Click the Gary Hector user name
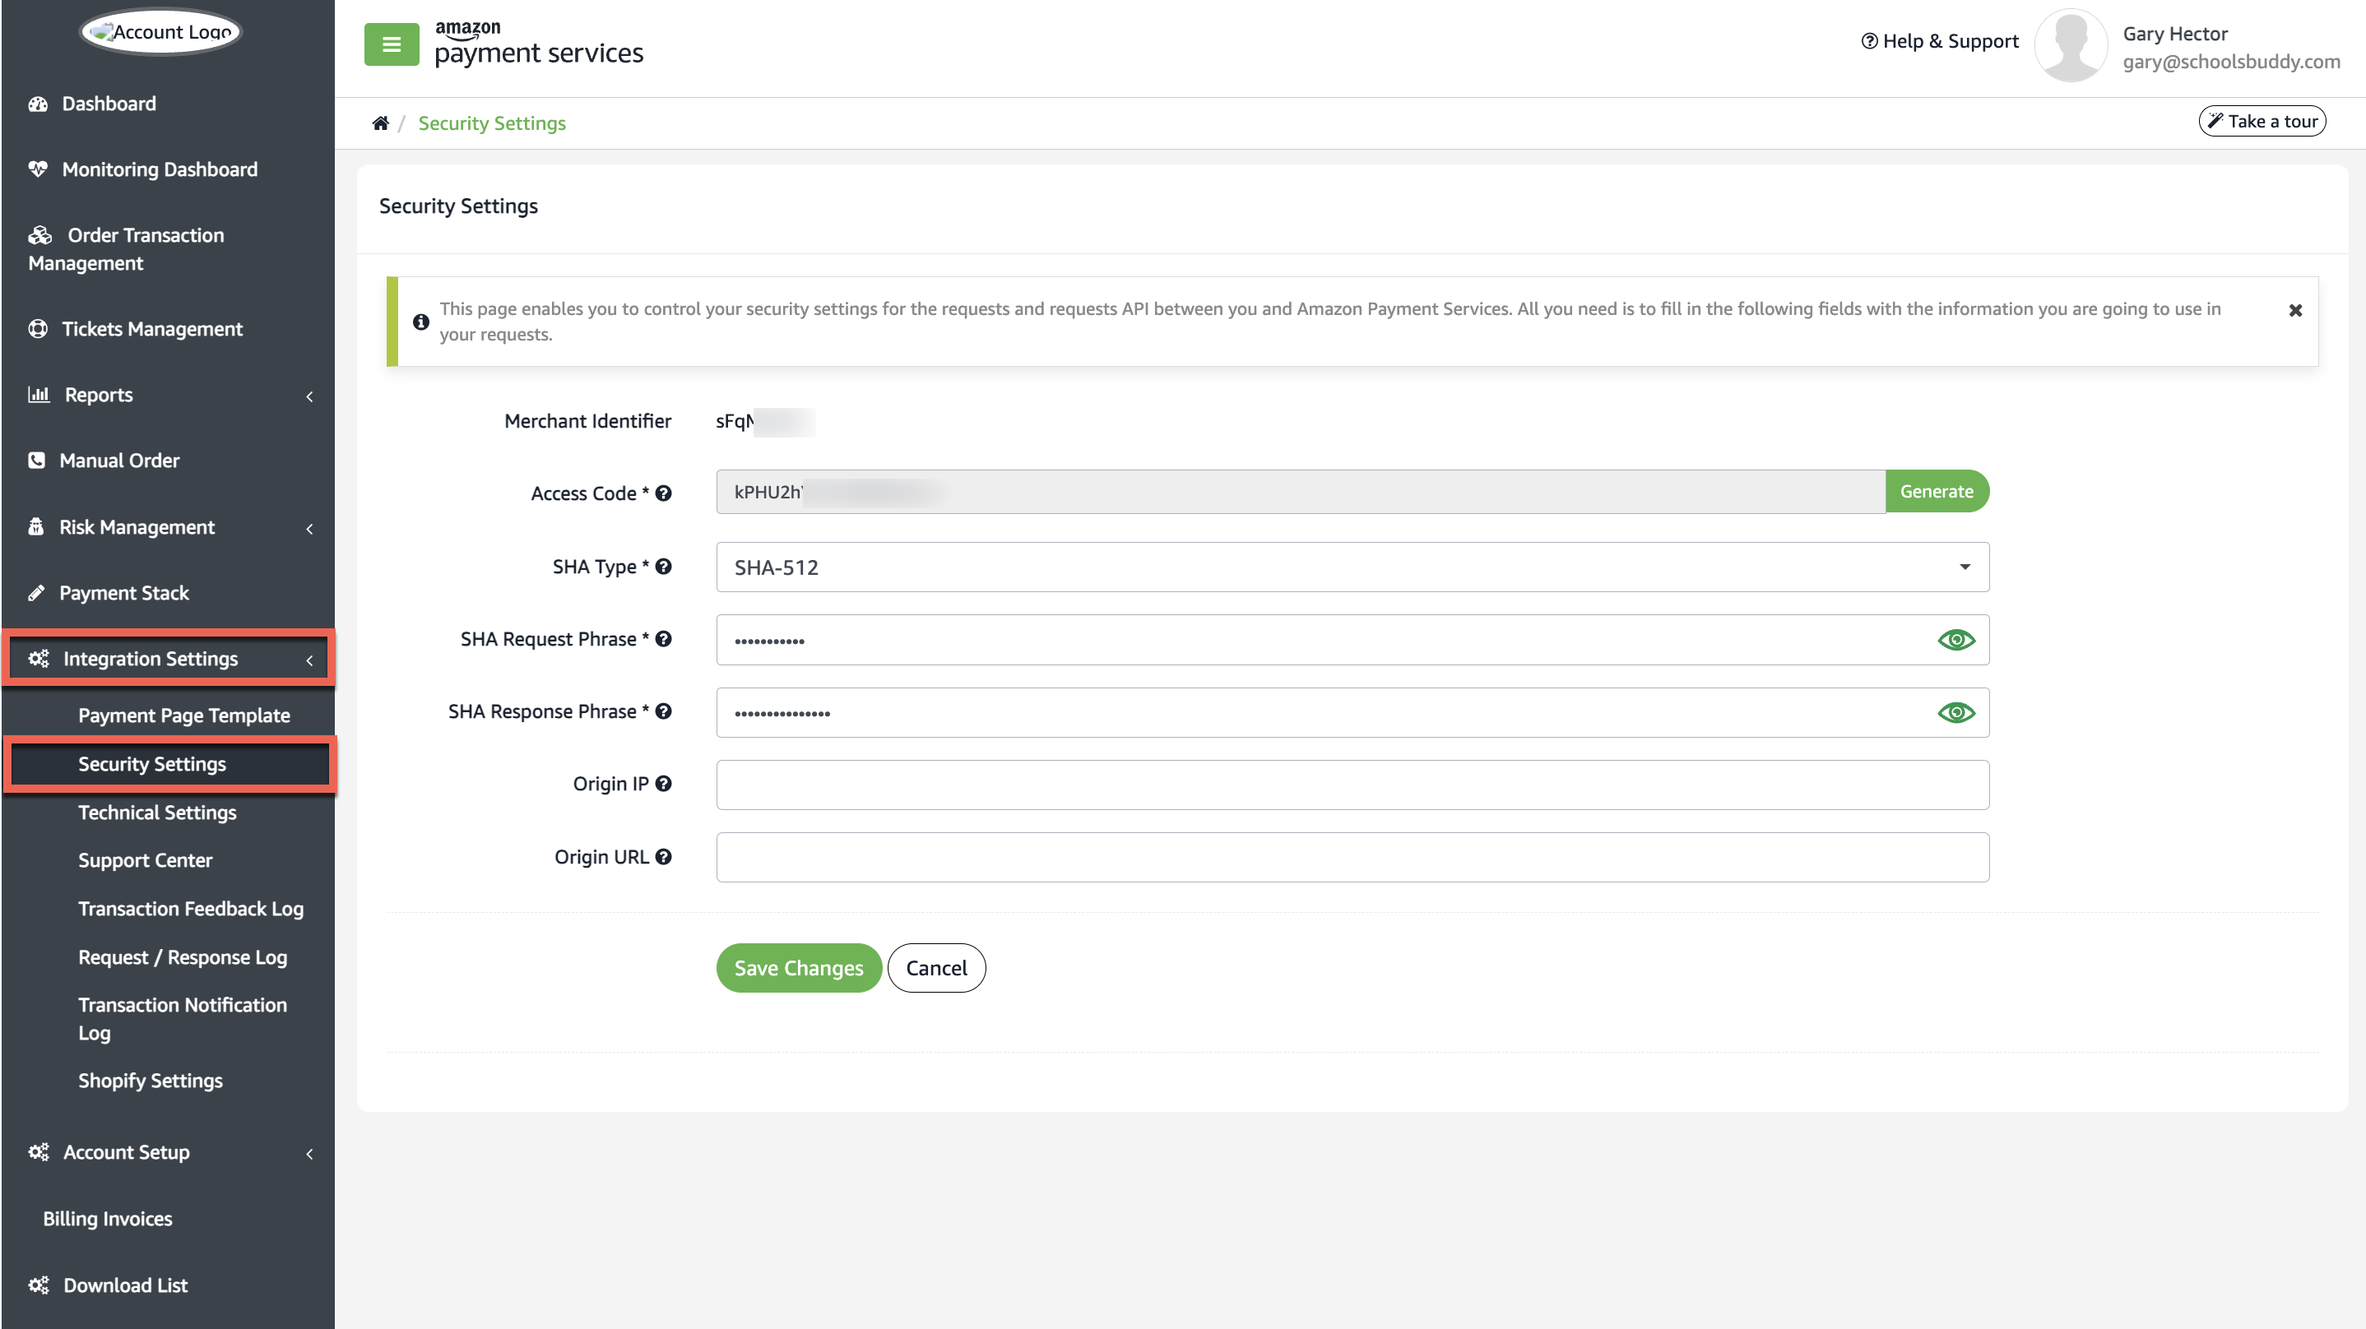The width and height of the screenshot is (2366, 1329). pyautogui.click(x=2175, y=34)
